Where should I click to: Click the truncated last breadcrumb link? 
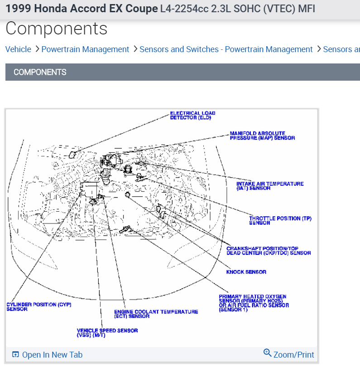341,49
